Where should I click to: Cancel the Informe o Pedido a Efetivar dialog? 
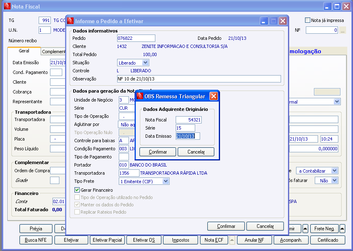(265, 226)
